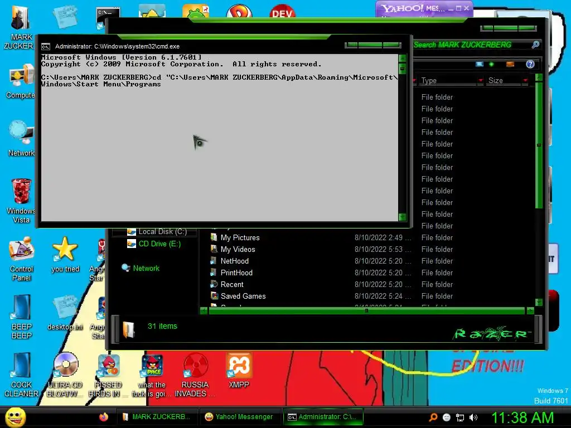571x428 pixels.
Task: Launch the PISSED BIRDS IN... shortcut
Action: point(108,375)
